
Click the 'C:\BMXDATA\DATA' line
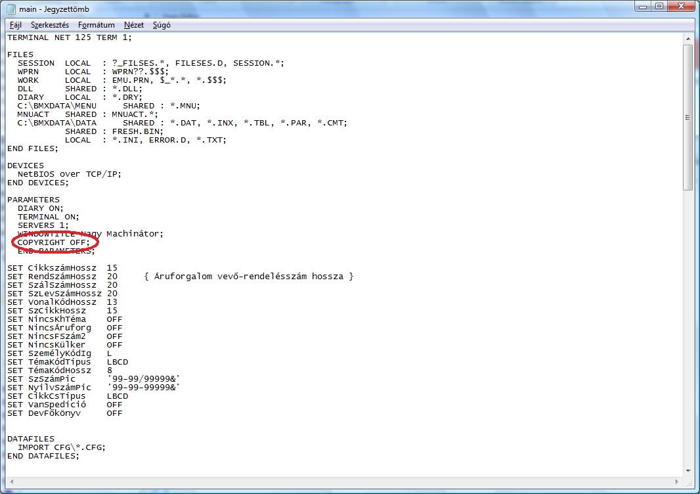182,123
